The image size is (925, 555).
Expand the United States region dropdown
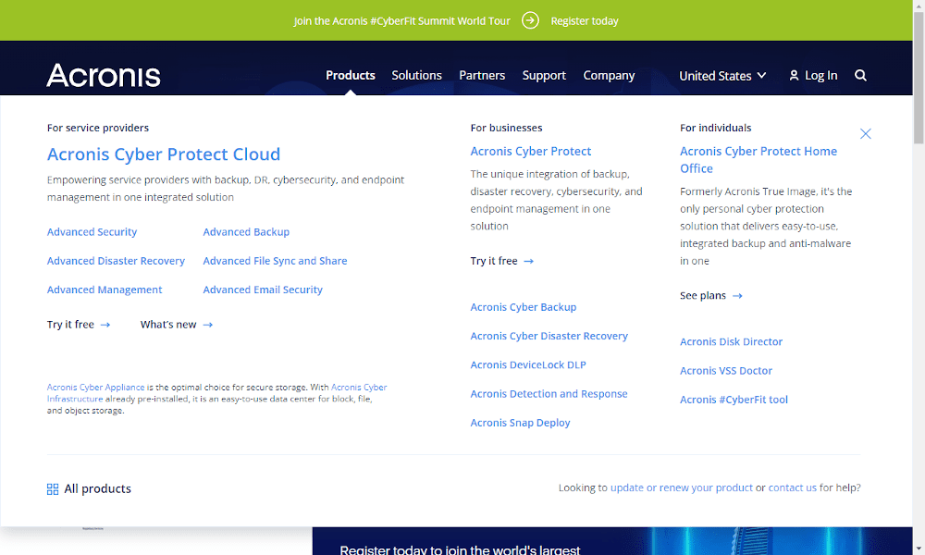[x=722, y=76]
